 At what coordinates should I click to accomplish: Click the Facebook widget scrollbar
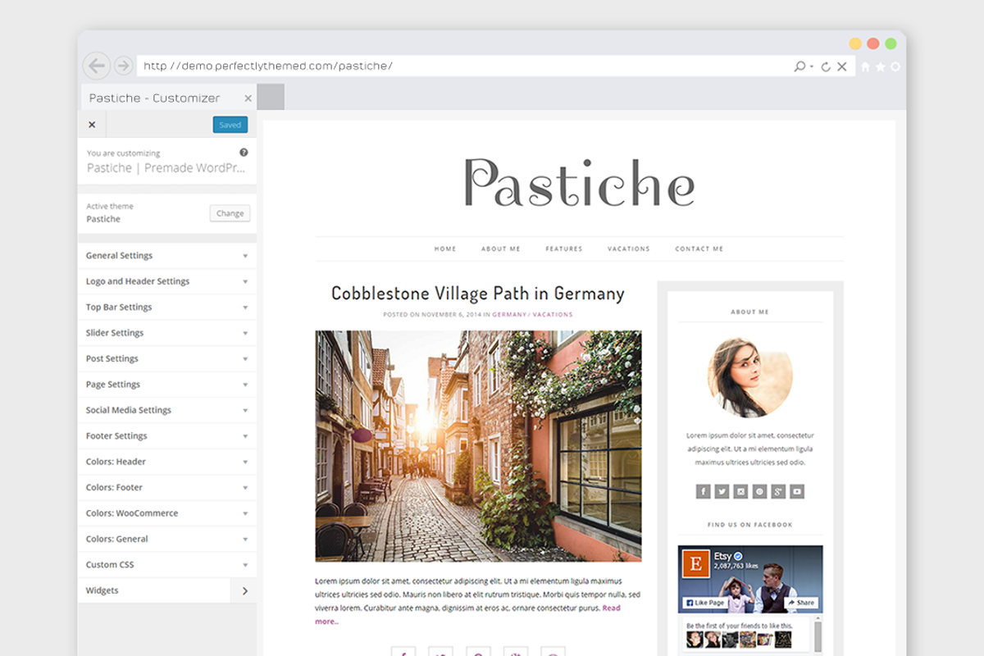(x=817, y=636)
